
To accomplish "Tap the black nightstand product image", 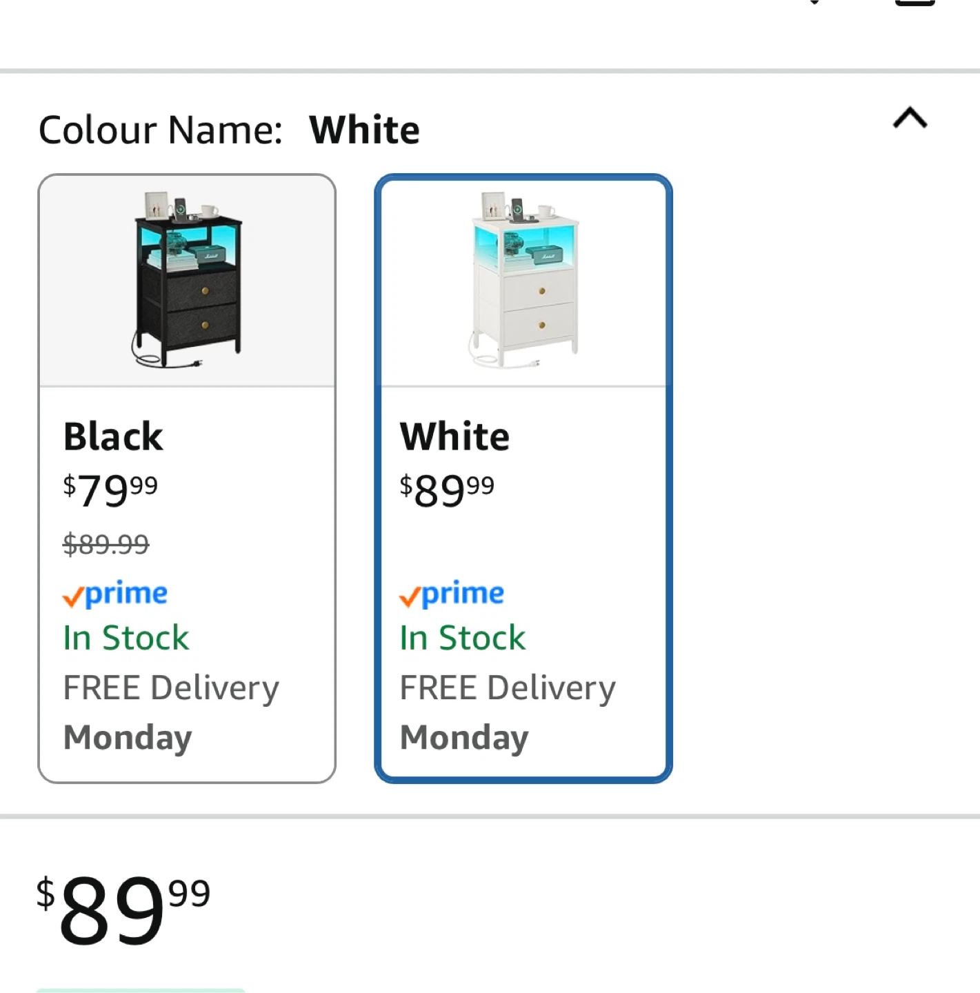I will tap(187, 279).
